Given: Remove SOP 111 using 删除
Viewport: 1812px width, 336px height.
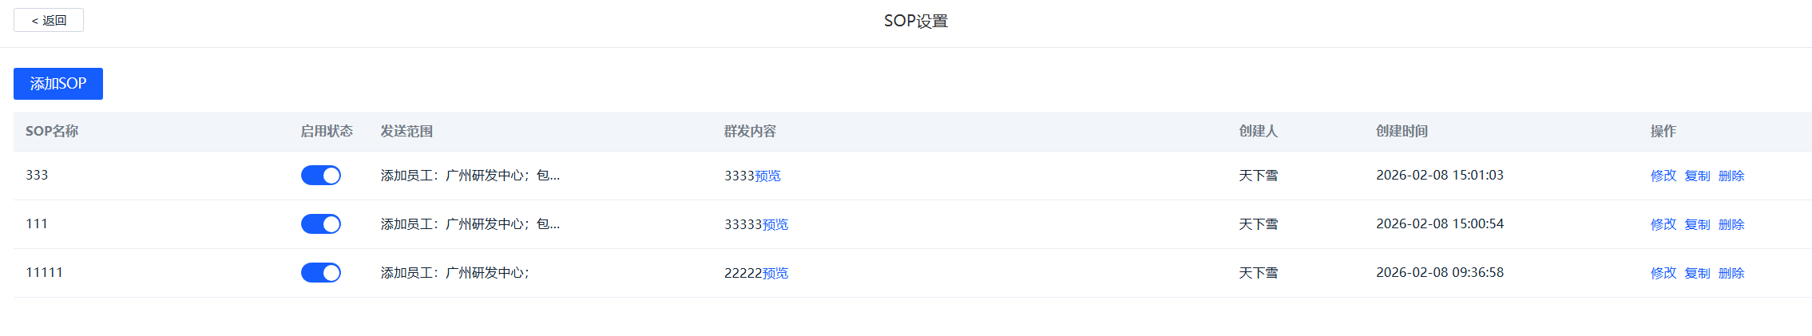Looking at the screenshot, I should tap(1731, 225).
